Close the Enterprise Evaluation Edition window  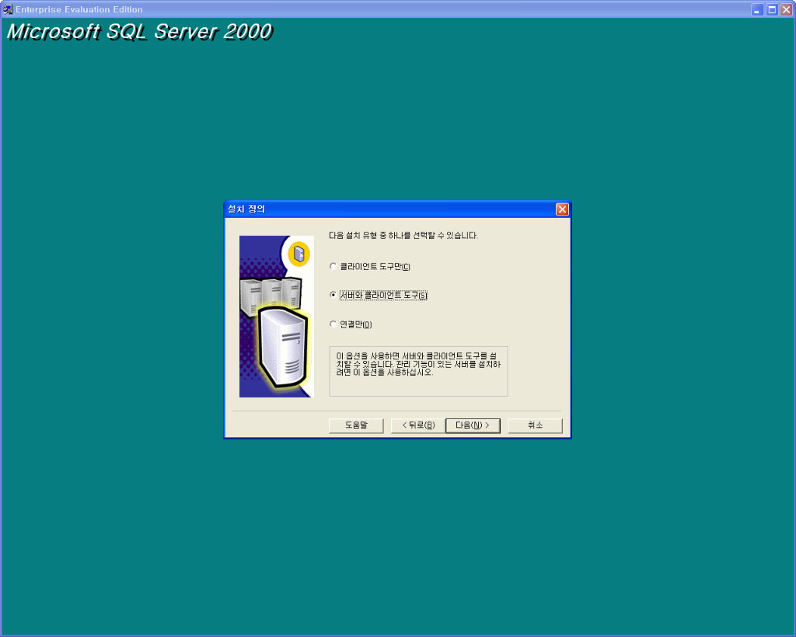(787, 9)
